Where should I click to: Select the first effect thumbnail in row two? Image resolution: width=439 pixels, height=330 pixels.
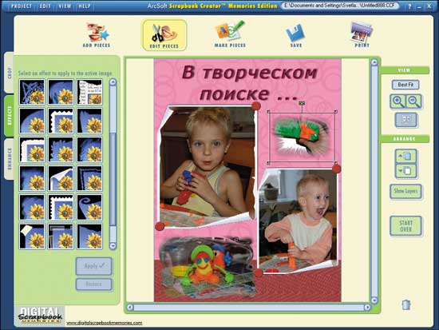tap(32, 121)
